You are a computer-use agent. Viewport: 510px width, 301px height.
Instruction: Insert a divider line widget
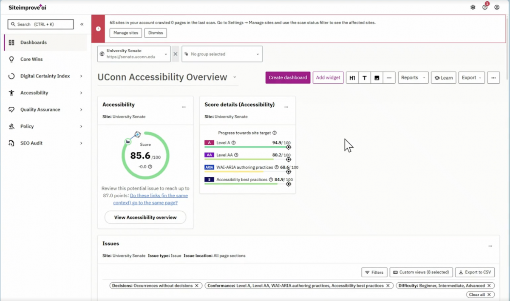click(x=389, y=78)
